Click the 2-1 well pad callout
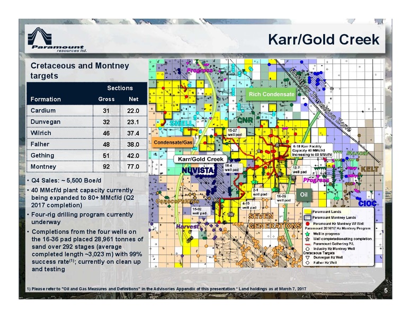Image resolution: width=411 pixels, height=318 pixels. click(x=261, y=192)
